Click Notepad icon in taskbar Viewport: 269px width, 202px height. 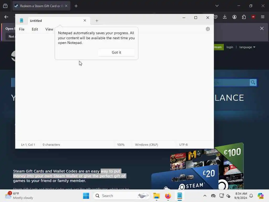(x=180, y=196)
